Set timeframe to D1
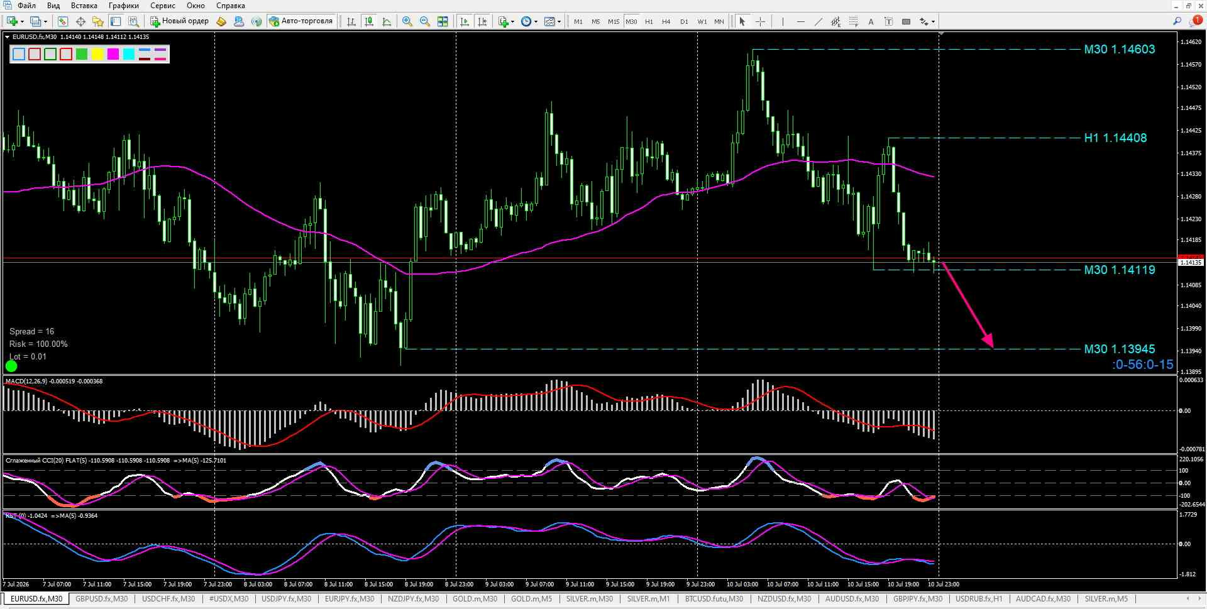The width and height of the screenshot is (1207, 609). (x=684, y=21)
